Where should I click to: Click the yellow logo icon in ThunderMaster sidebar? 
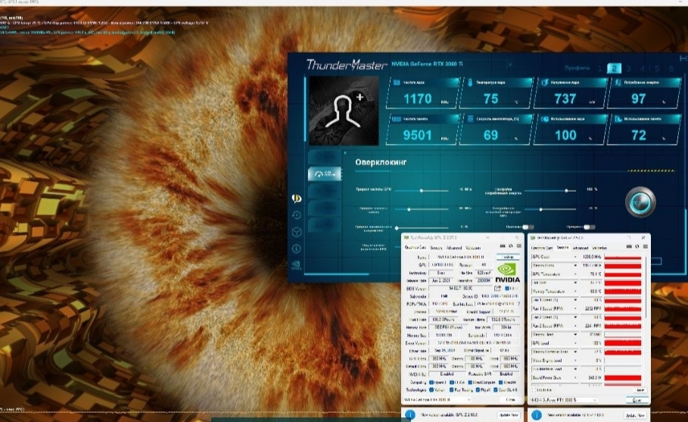point(297,198)
